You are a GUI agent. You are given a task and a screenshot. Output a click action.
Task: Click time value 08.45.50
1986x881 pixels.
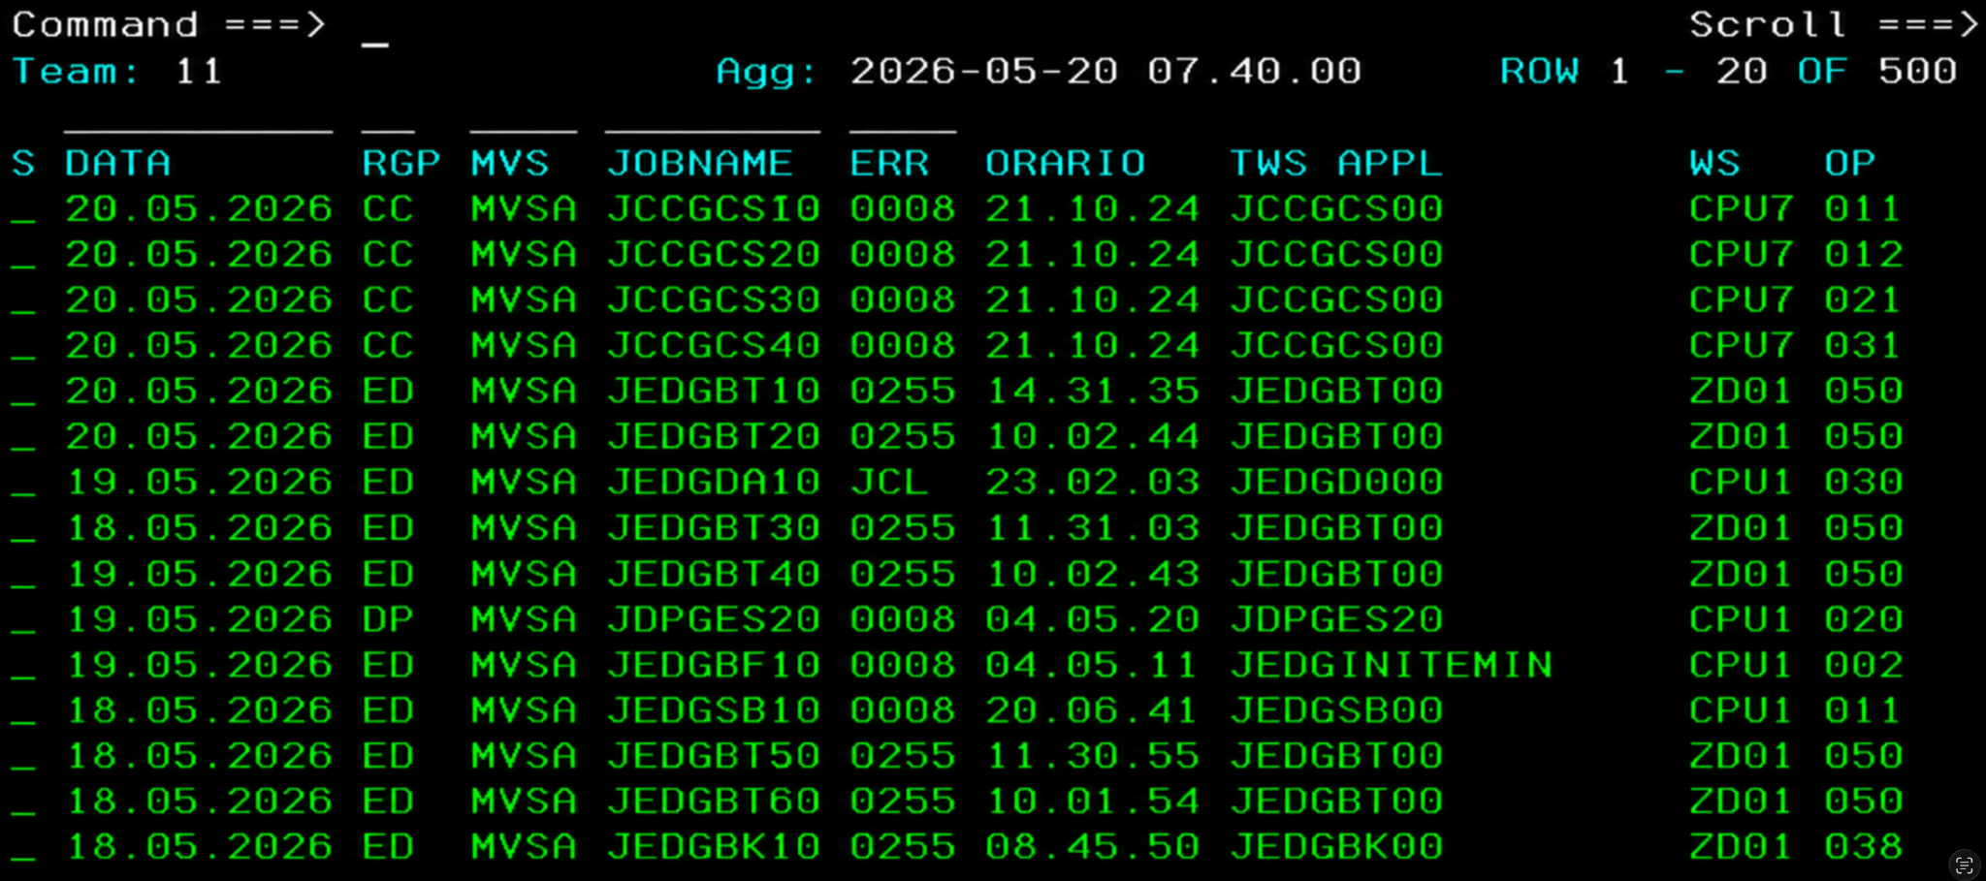pos(1093,848)
